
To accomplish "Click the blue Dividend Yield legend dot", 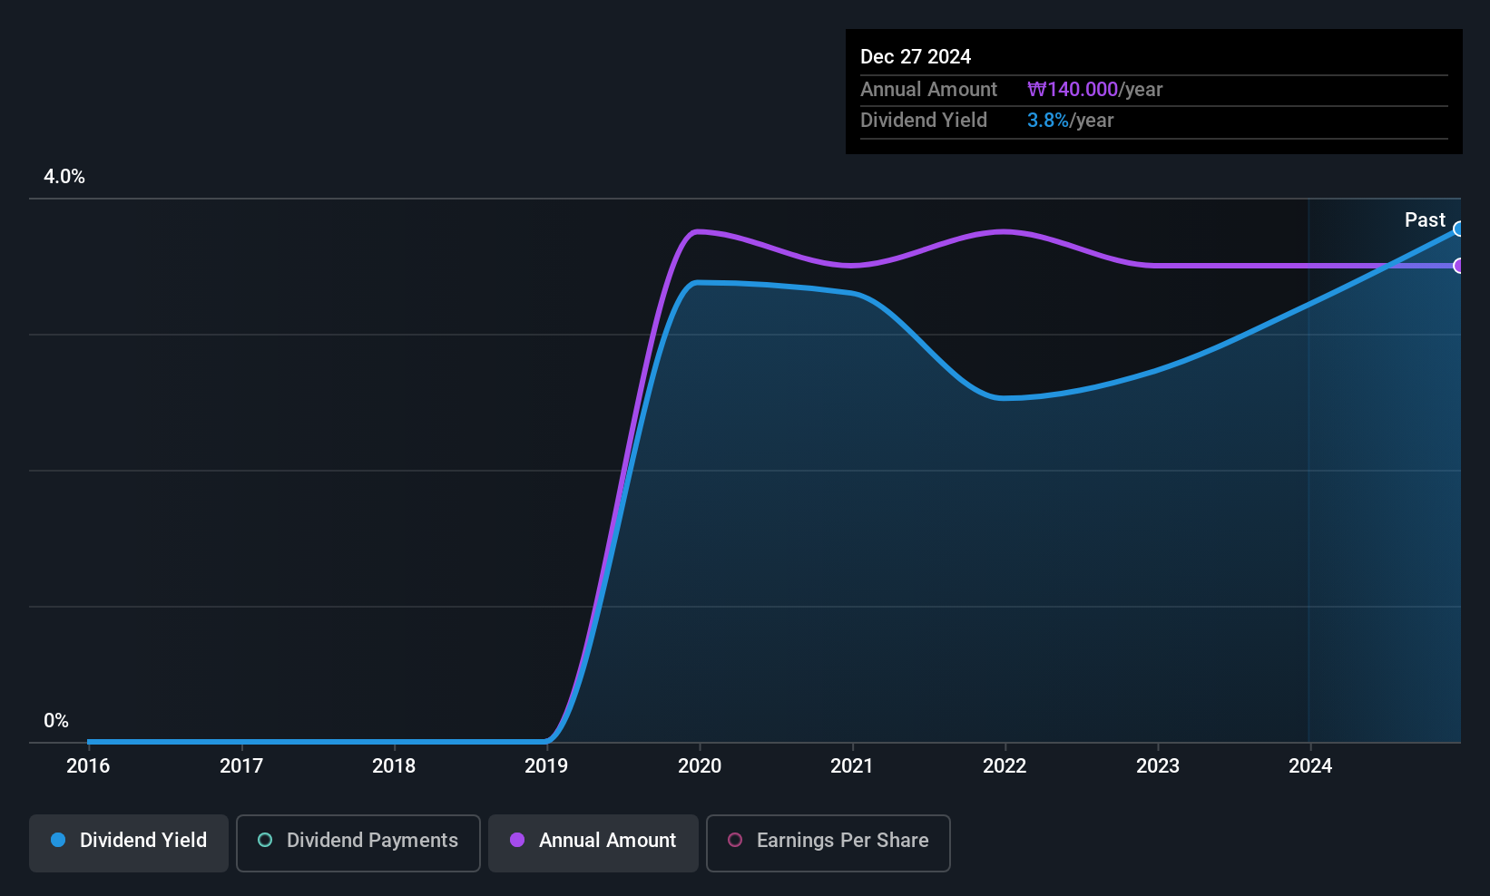I will [x=58, y=840].
